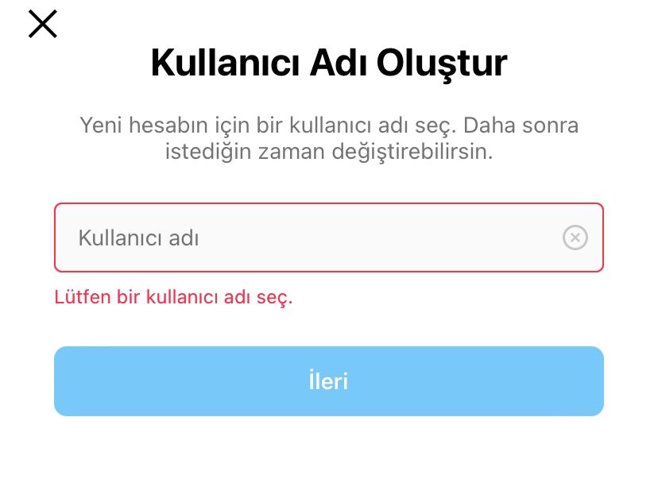Continue with the blue İleri button
Viewport: 658px width, 498px height.
pyautogui.click(x=329, y=381)
